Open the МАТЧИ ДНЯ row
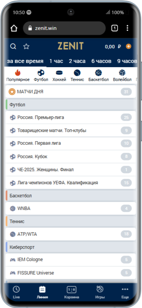142x308 pixels. (x=71, y=91)
